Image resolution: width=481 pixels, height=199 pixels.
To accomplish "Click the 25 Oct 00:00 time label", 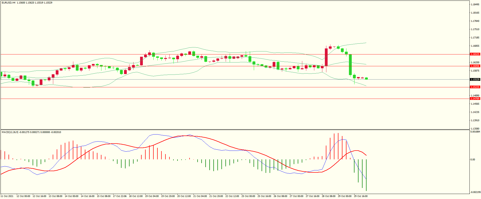I will tap(248, 196).
